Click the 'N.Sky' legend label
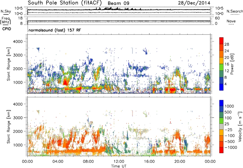The height and width of the screenshot is (168, 243). 6,11
